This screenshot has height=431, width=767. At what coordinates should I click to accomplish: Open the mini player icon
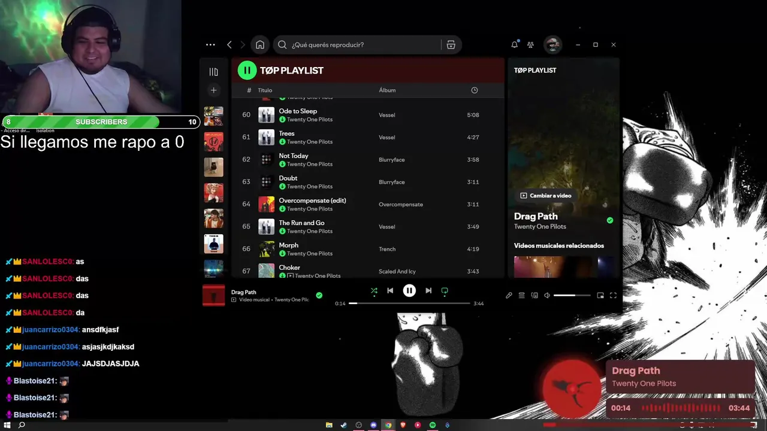[x=600, y=295]
